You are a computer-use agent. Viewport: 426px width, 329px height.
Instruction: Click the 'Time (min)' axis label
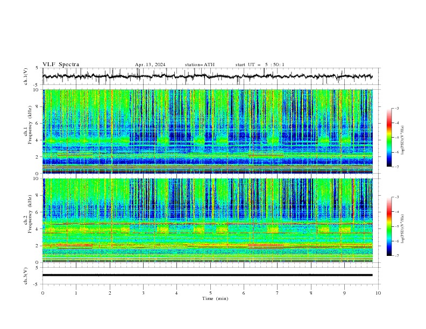(x=215, y=298)
